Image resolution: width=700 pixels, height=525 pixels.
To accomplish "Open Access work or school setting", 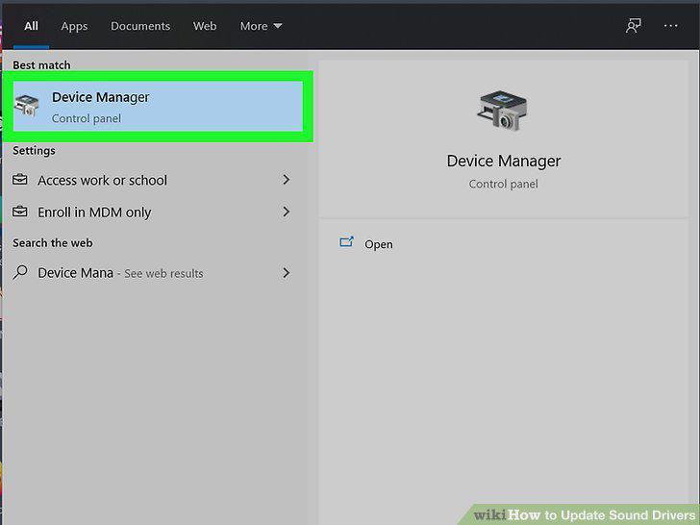I will [152, 180].
